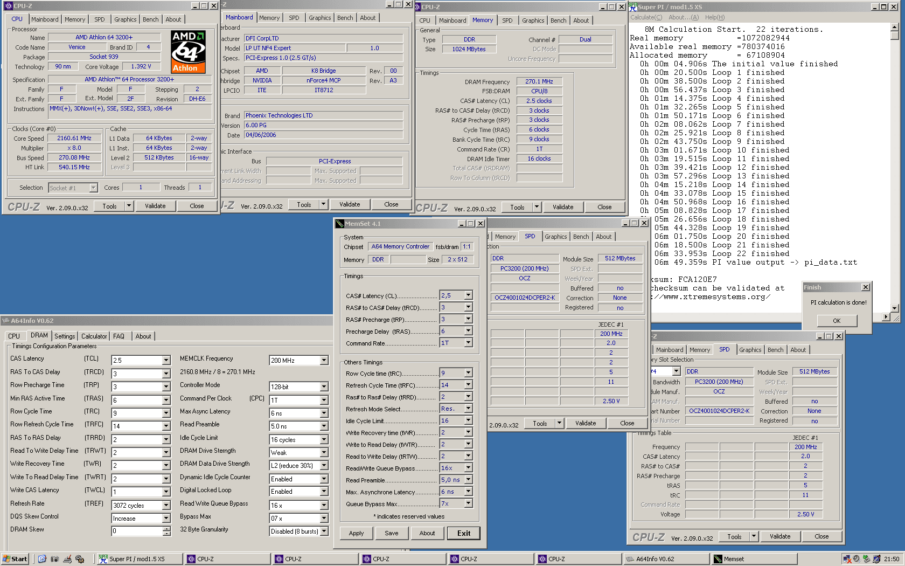This screenshot has height=566, width=905.
Task: Open the DRAM Drive Strength dropdown in A64Info
Action: coord(324,453)
